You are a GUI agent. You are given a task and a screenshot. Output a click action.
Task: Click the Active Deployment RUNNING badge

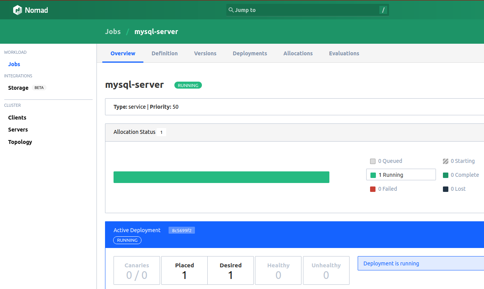click(127, 240)
